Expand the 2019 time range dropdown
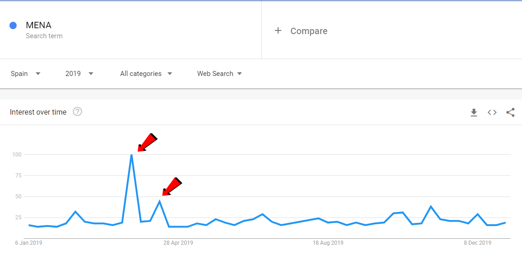 79,74
